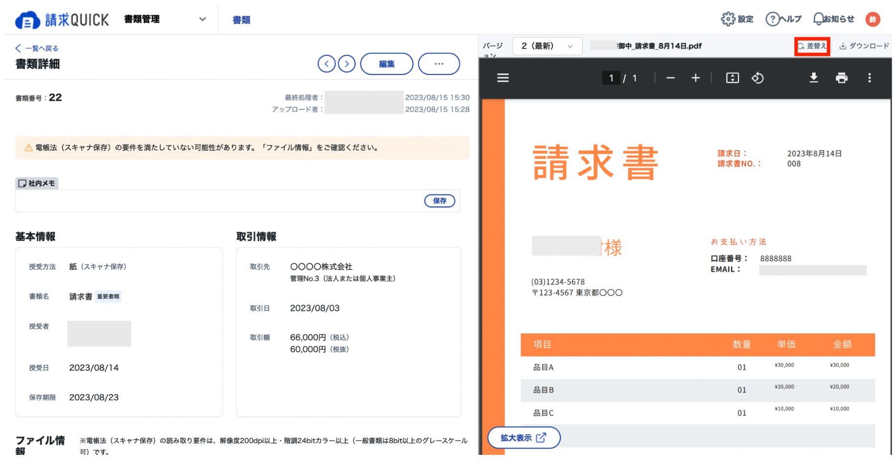Click invoice date 2023年8月14日 in PDF
The height and width of the screenshot is (470, 895).
click(x=814, y=154)
